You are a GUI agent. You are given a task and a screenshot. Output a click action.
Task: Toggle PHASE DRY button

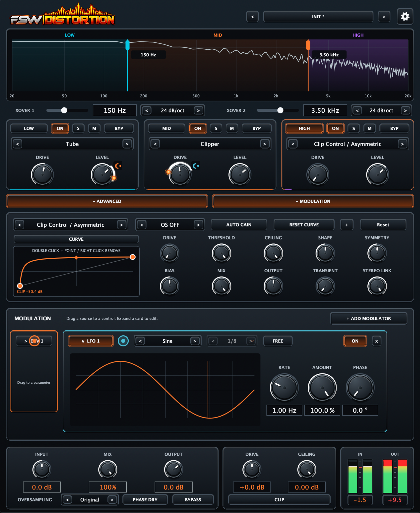(x=145, y=500)
